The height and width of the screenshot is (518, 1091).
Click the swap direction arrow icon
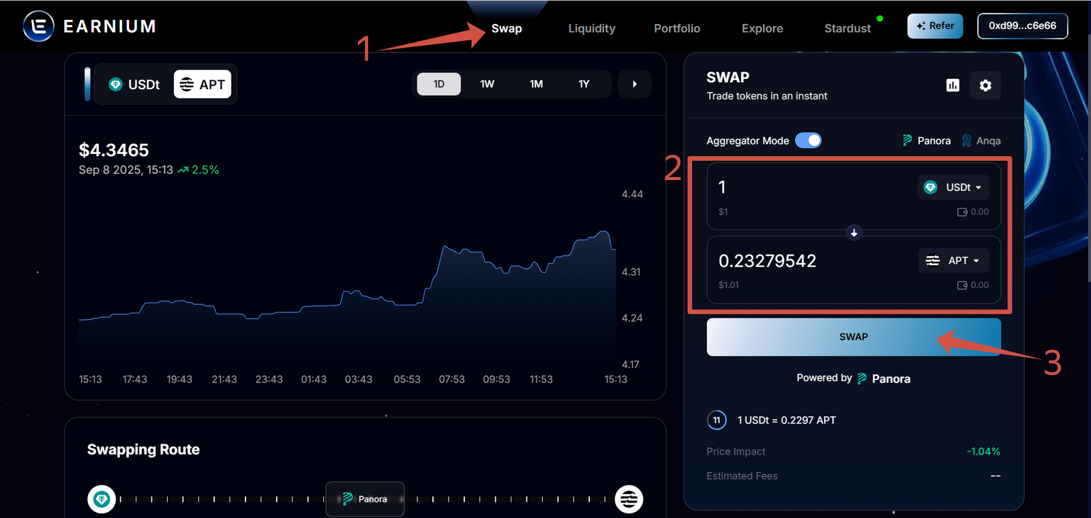tap(854, 233)
